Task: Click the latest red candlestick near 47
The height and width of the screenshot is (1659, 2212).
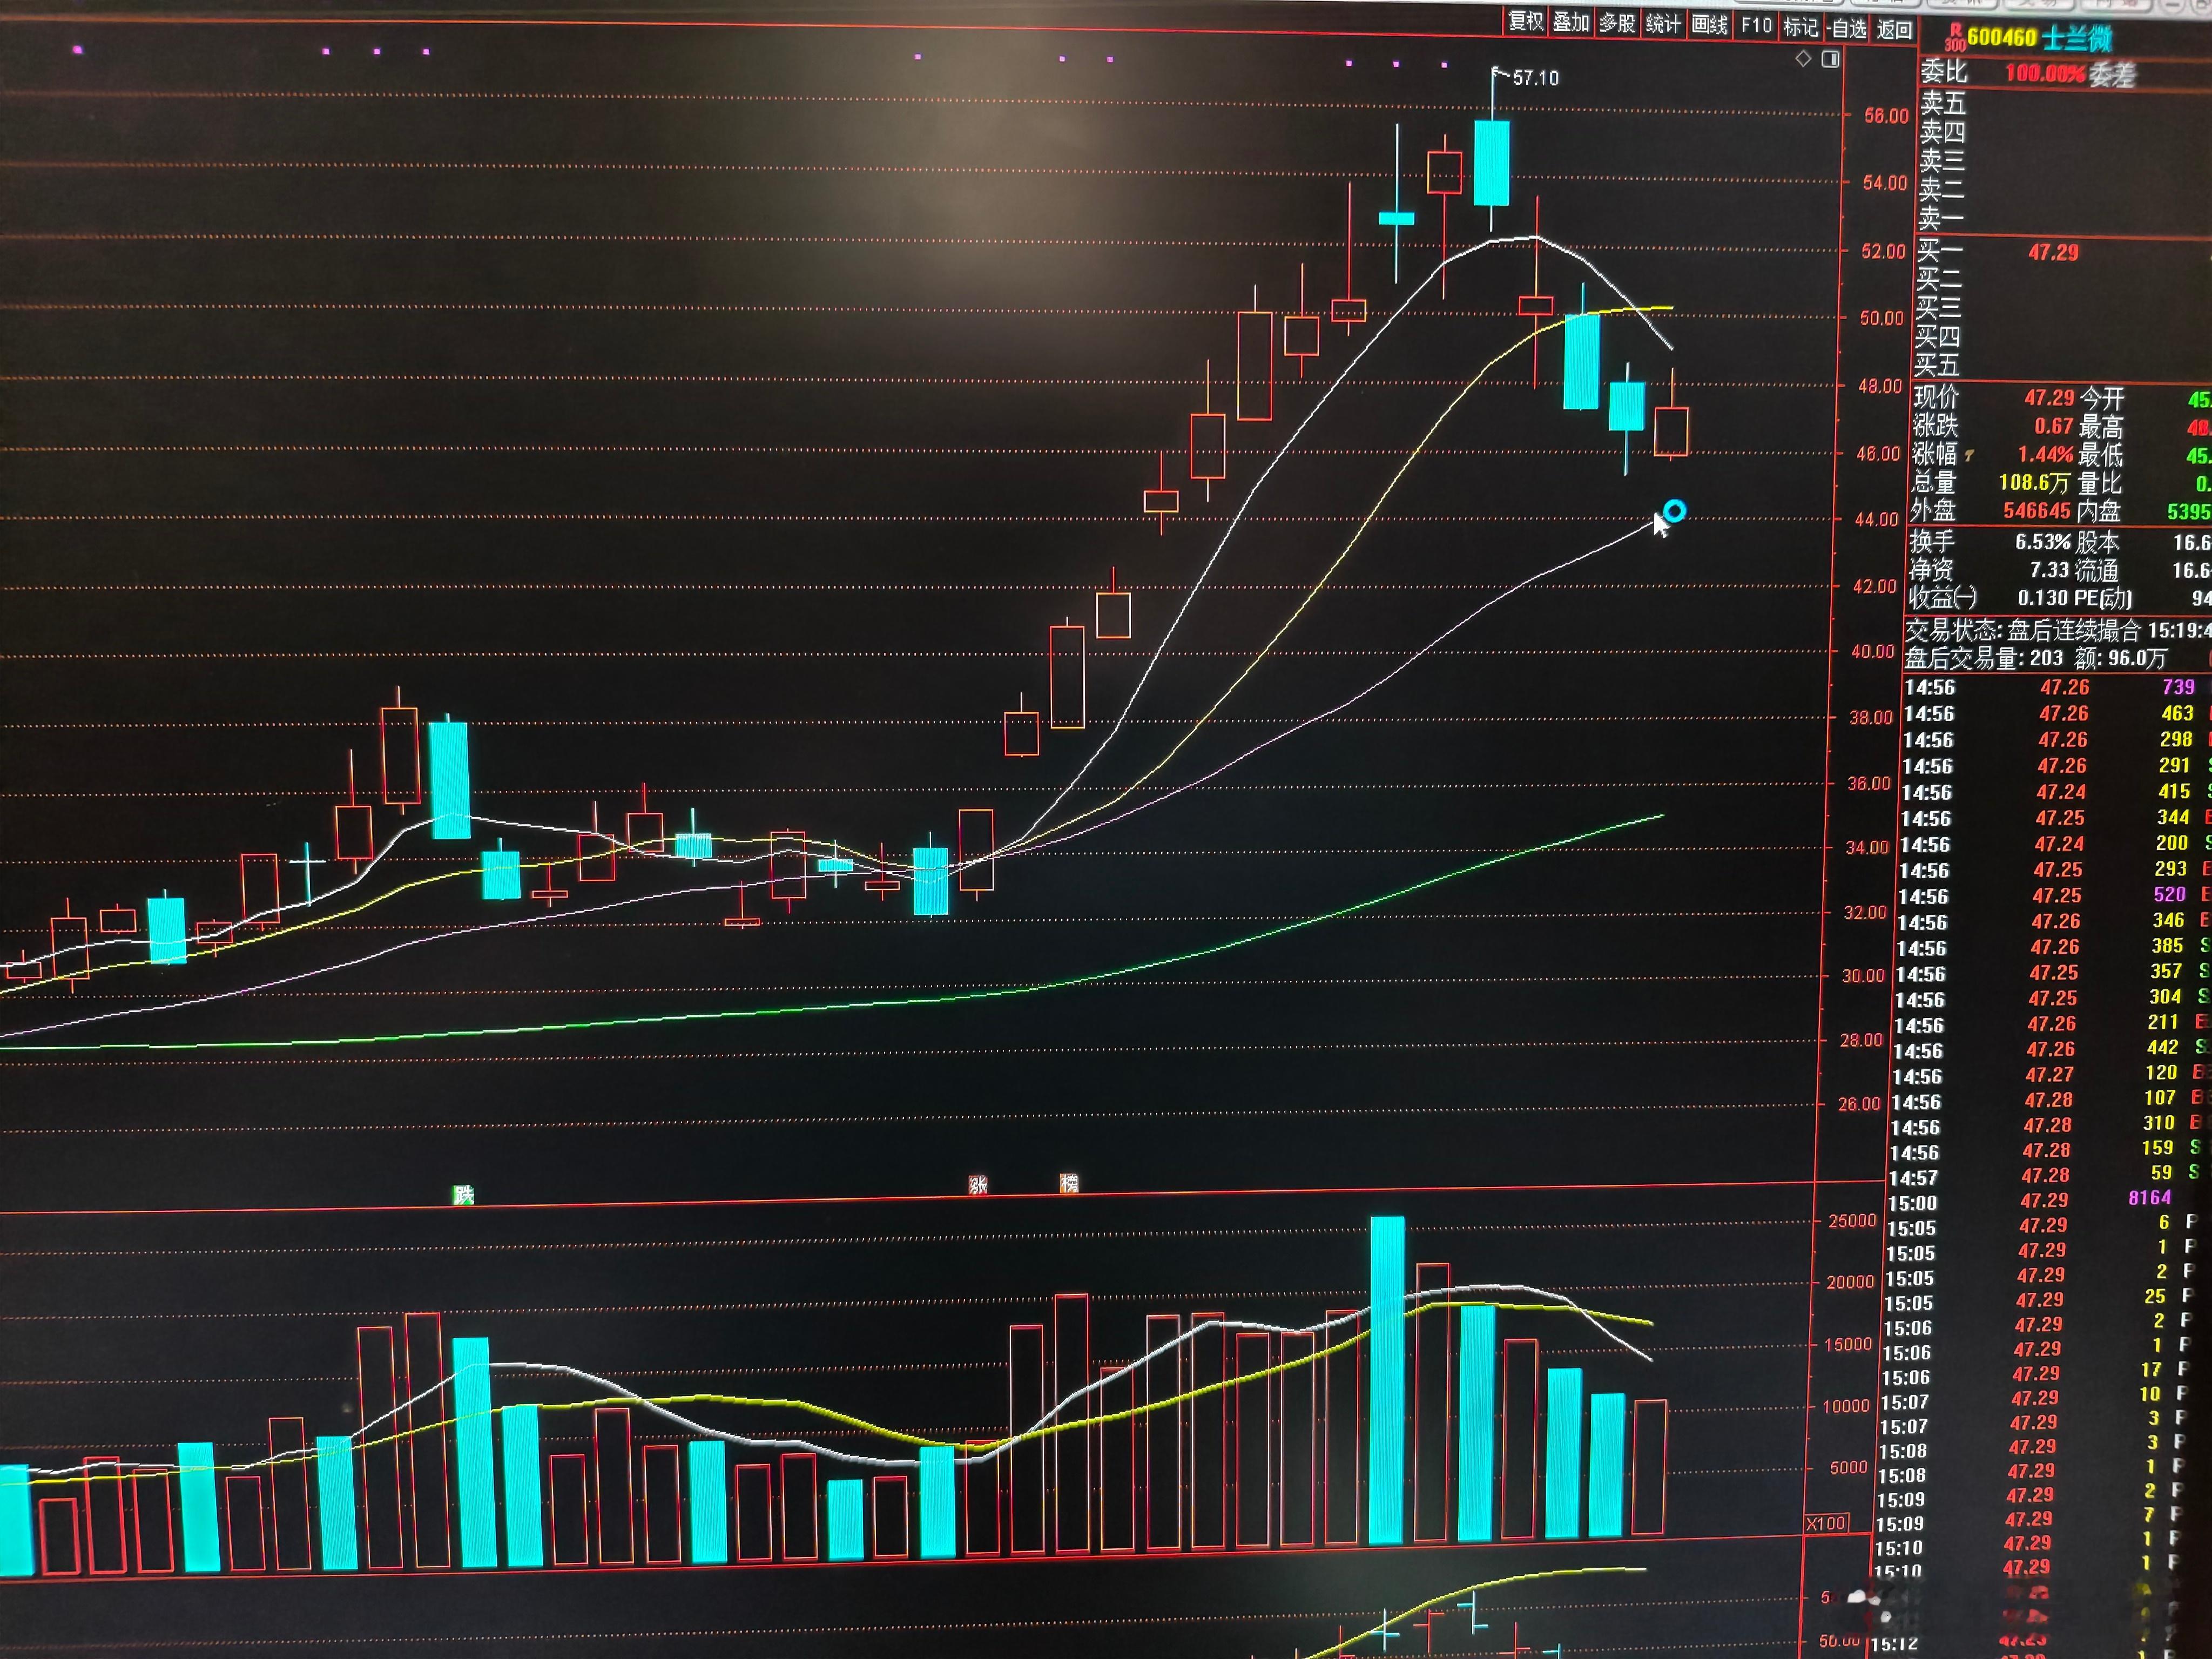Action: tap(1671, 431)
